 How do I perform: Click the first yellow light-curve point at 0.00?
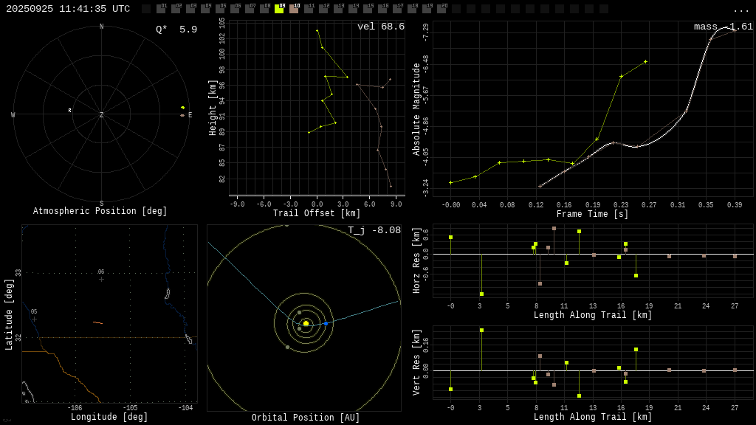click(451, 183)
